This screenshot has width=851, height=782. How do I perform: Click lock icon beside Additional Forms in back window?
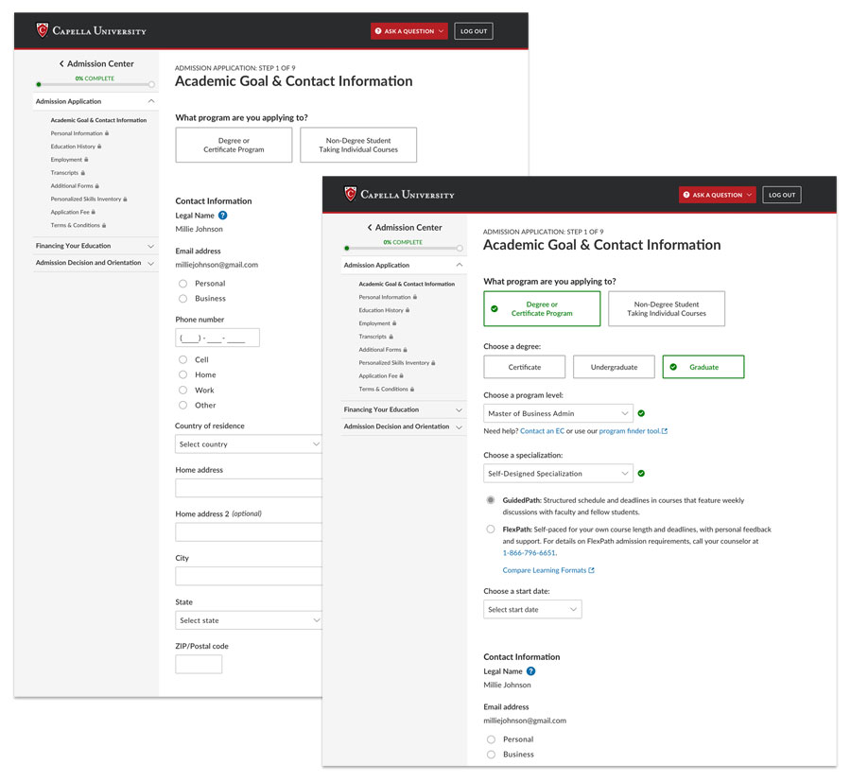click(x=97, y=185)
